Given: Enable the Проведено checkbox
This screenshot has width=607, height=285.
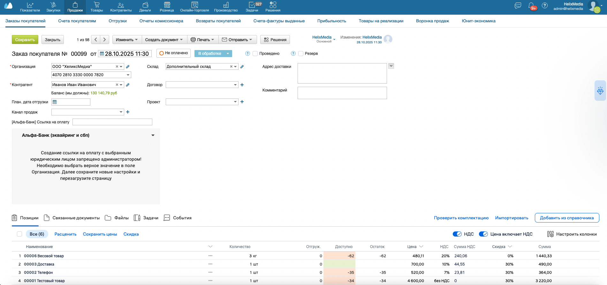Looking at the screenshot, I should point(255,54).
